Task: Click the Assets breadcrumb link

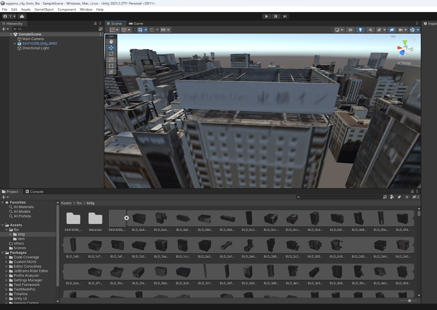Action: 66,203
